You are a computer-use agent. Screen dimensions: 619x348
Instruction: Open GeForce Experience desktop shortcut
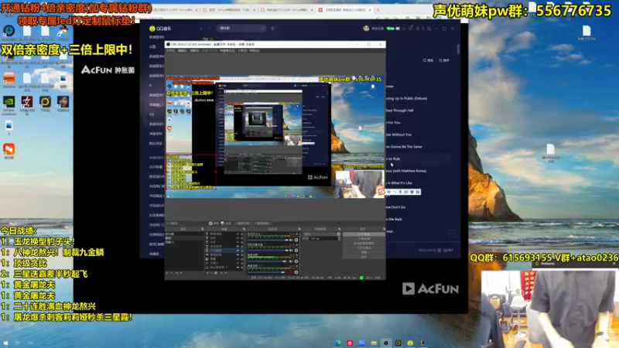pos(9,102)
